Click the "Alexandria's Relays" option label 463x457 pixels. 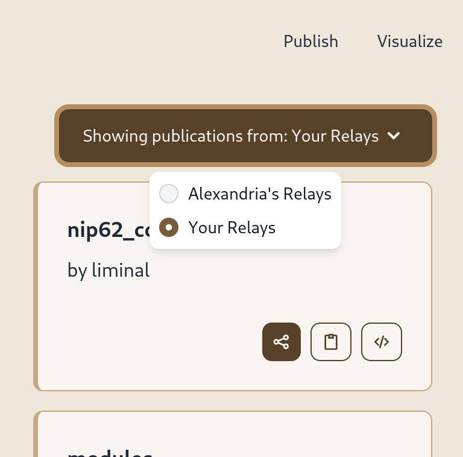point(259,194)
